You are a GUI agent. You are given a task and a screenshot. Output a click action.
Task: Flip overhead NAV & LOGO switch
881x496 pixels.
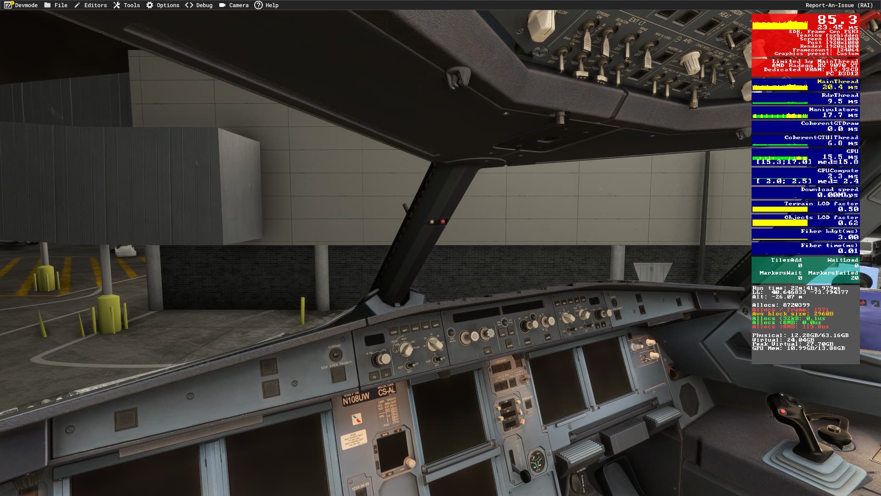click(x=647, y=55)
